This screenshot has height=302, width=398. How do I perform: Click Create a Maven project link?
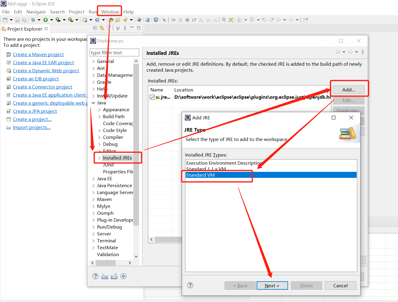(x=38, y=54)
